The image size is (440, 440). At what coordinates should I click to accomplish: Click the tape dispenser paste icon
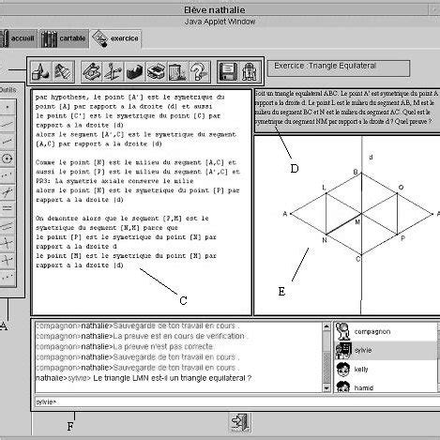point(134,71)
